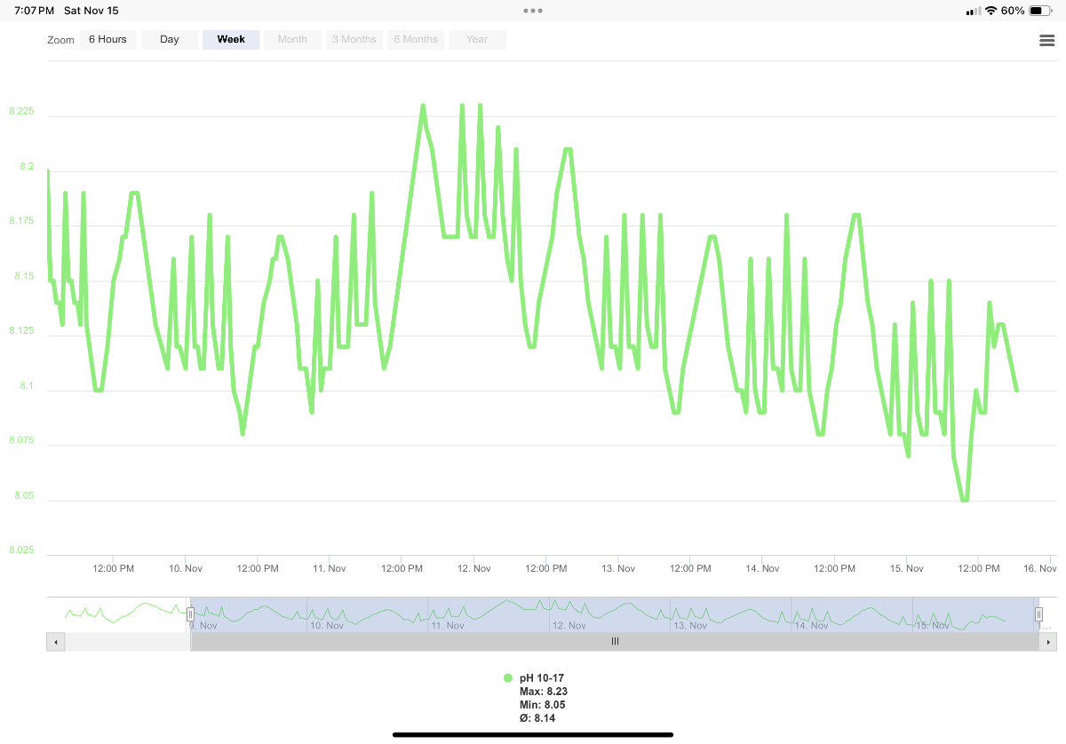Image resolution: width=1066 pixels, height=744 pixels.
Task: Select the 6 Hours zoom range
Action: point(107,40)
